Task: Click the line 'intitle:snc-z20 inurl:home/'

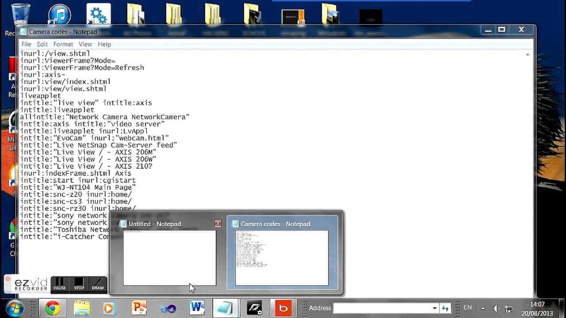Action: (x=76, y=195)
